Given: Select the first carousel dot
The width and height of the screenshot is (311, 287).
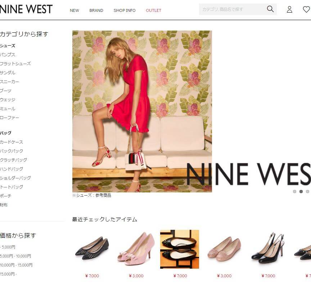Looking at the screenshot, I should [294, 191].
